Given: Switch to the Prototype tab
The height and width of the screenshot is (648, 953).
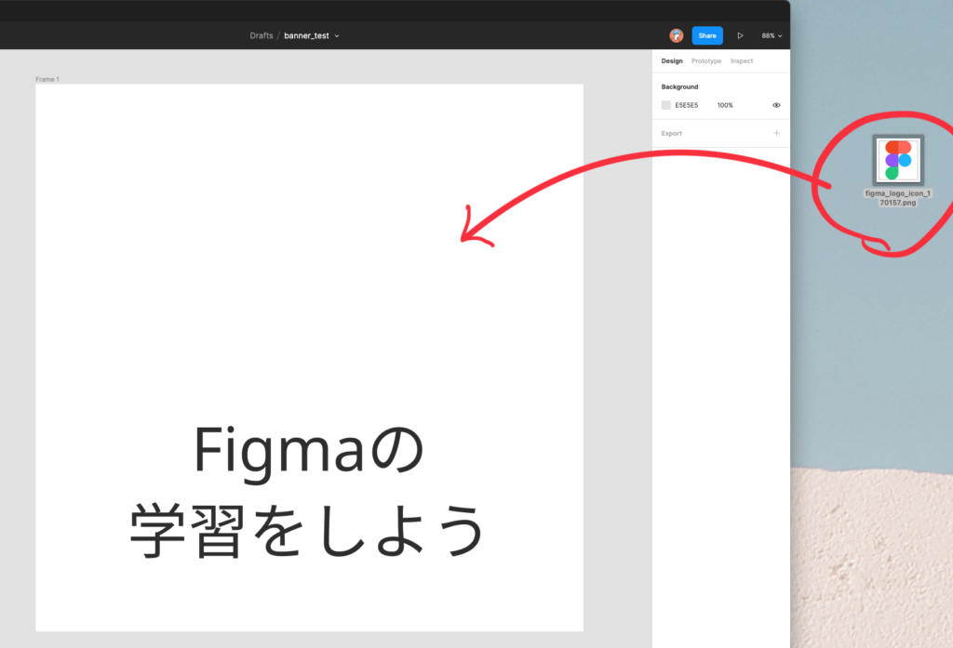Looking at the screenshot, I should [706, 60].
